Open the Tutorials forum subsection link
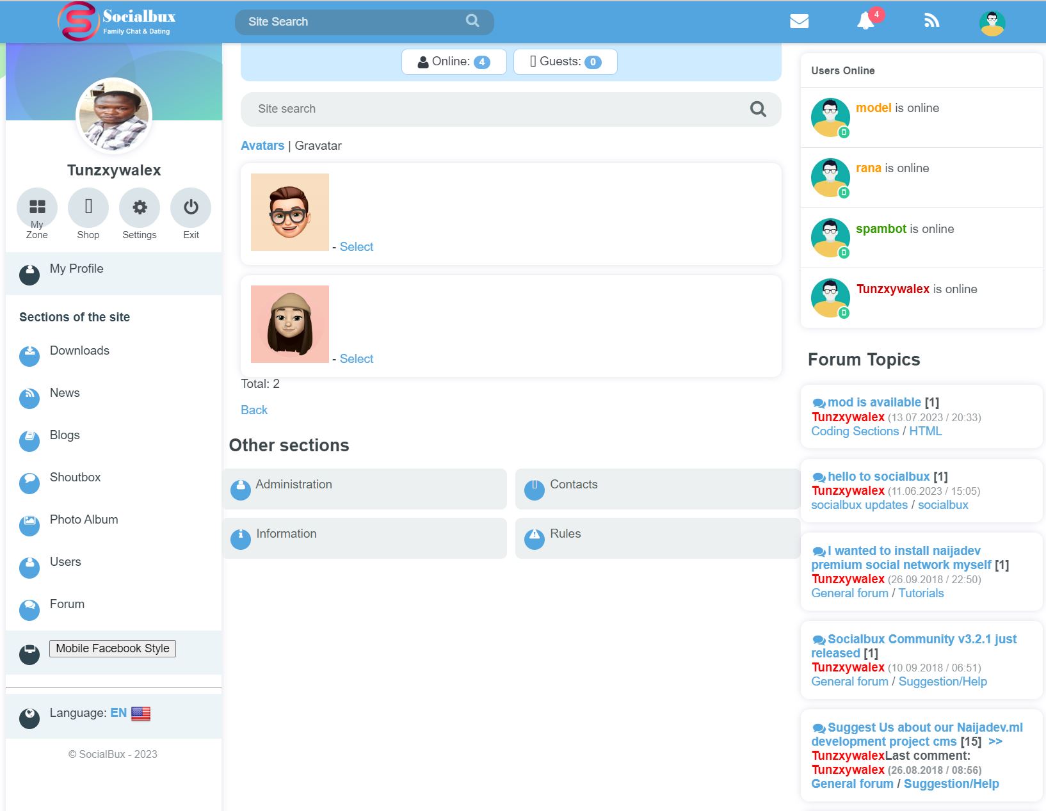This screenshot has width=1046, height=811. coord(921,593)
